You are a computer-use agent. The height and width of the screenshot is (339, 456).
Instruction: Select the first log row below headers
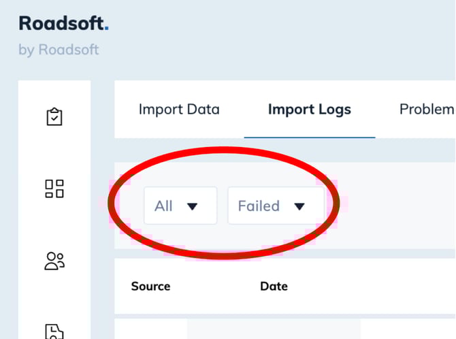click(285, 329)
